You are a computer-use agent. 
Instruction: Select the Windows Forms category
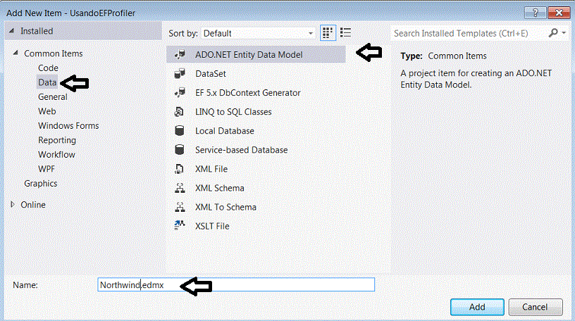click(x=68, y=126)
